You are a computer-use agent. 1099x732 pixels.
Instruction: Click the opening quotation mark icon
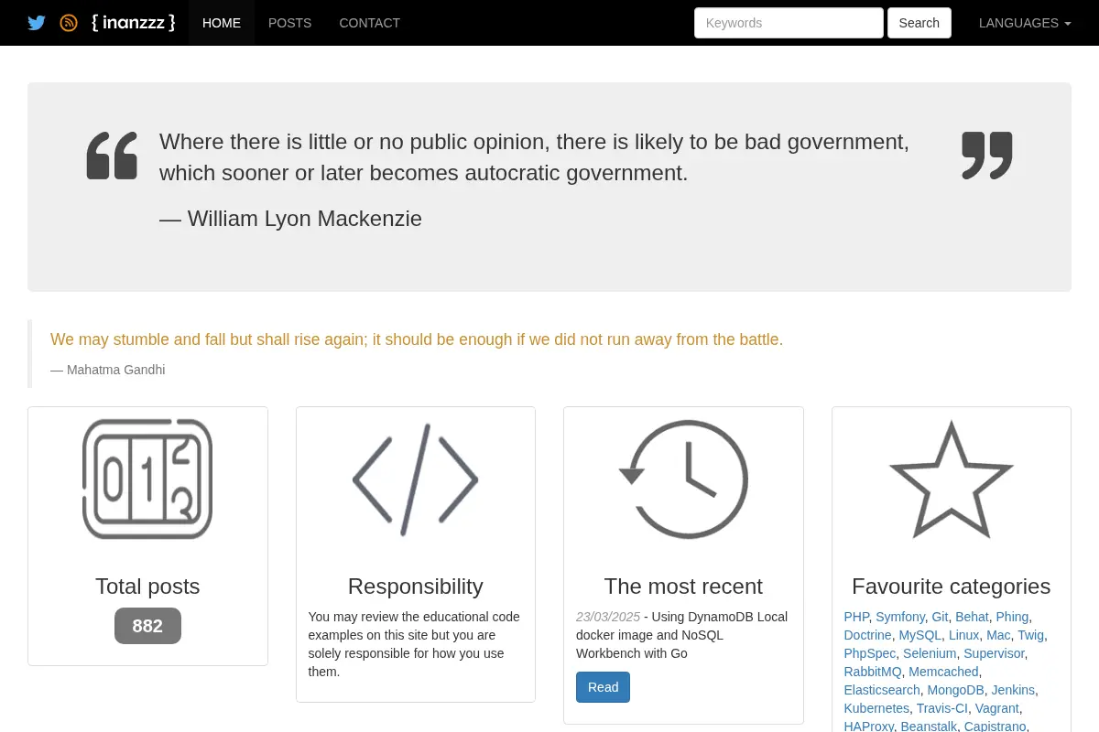click(x=112, y=156)
